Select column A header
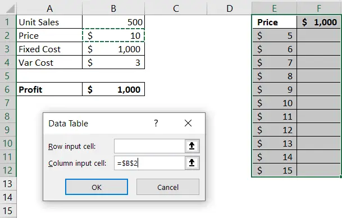This screenshot has height=218, width=342. (49, 8)
